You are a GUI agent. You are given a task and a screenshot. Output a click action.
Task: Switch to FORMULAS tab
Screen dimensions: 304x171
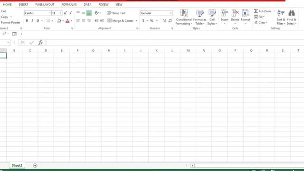pos(69,4)
